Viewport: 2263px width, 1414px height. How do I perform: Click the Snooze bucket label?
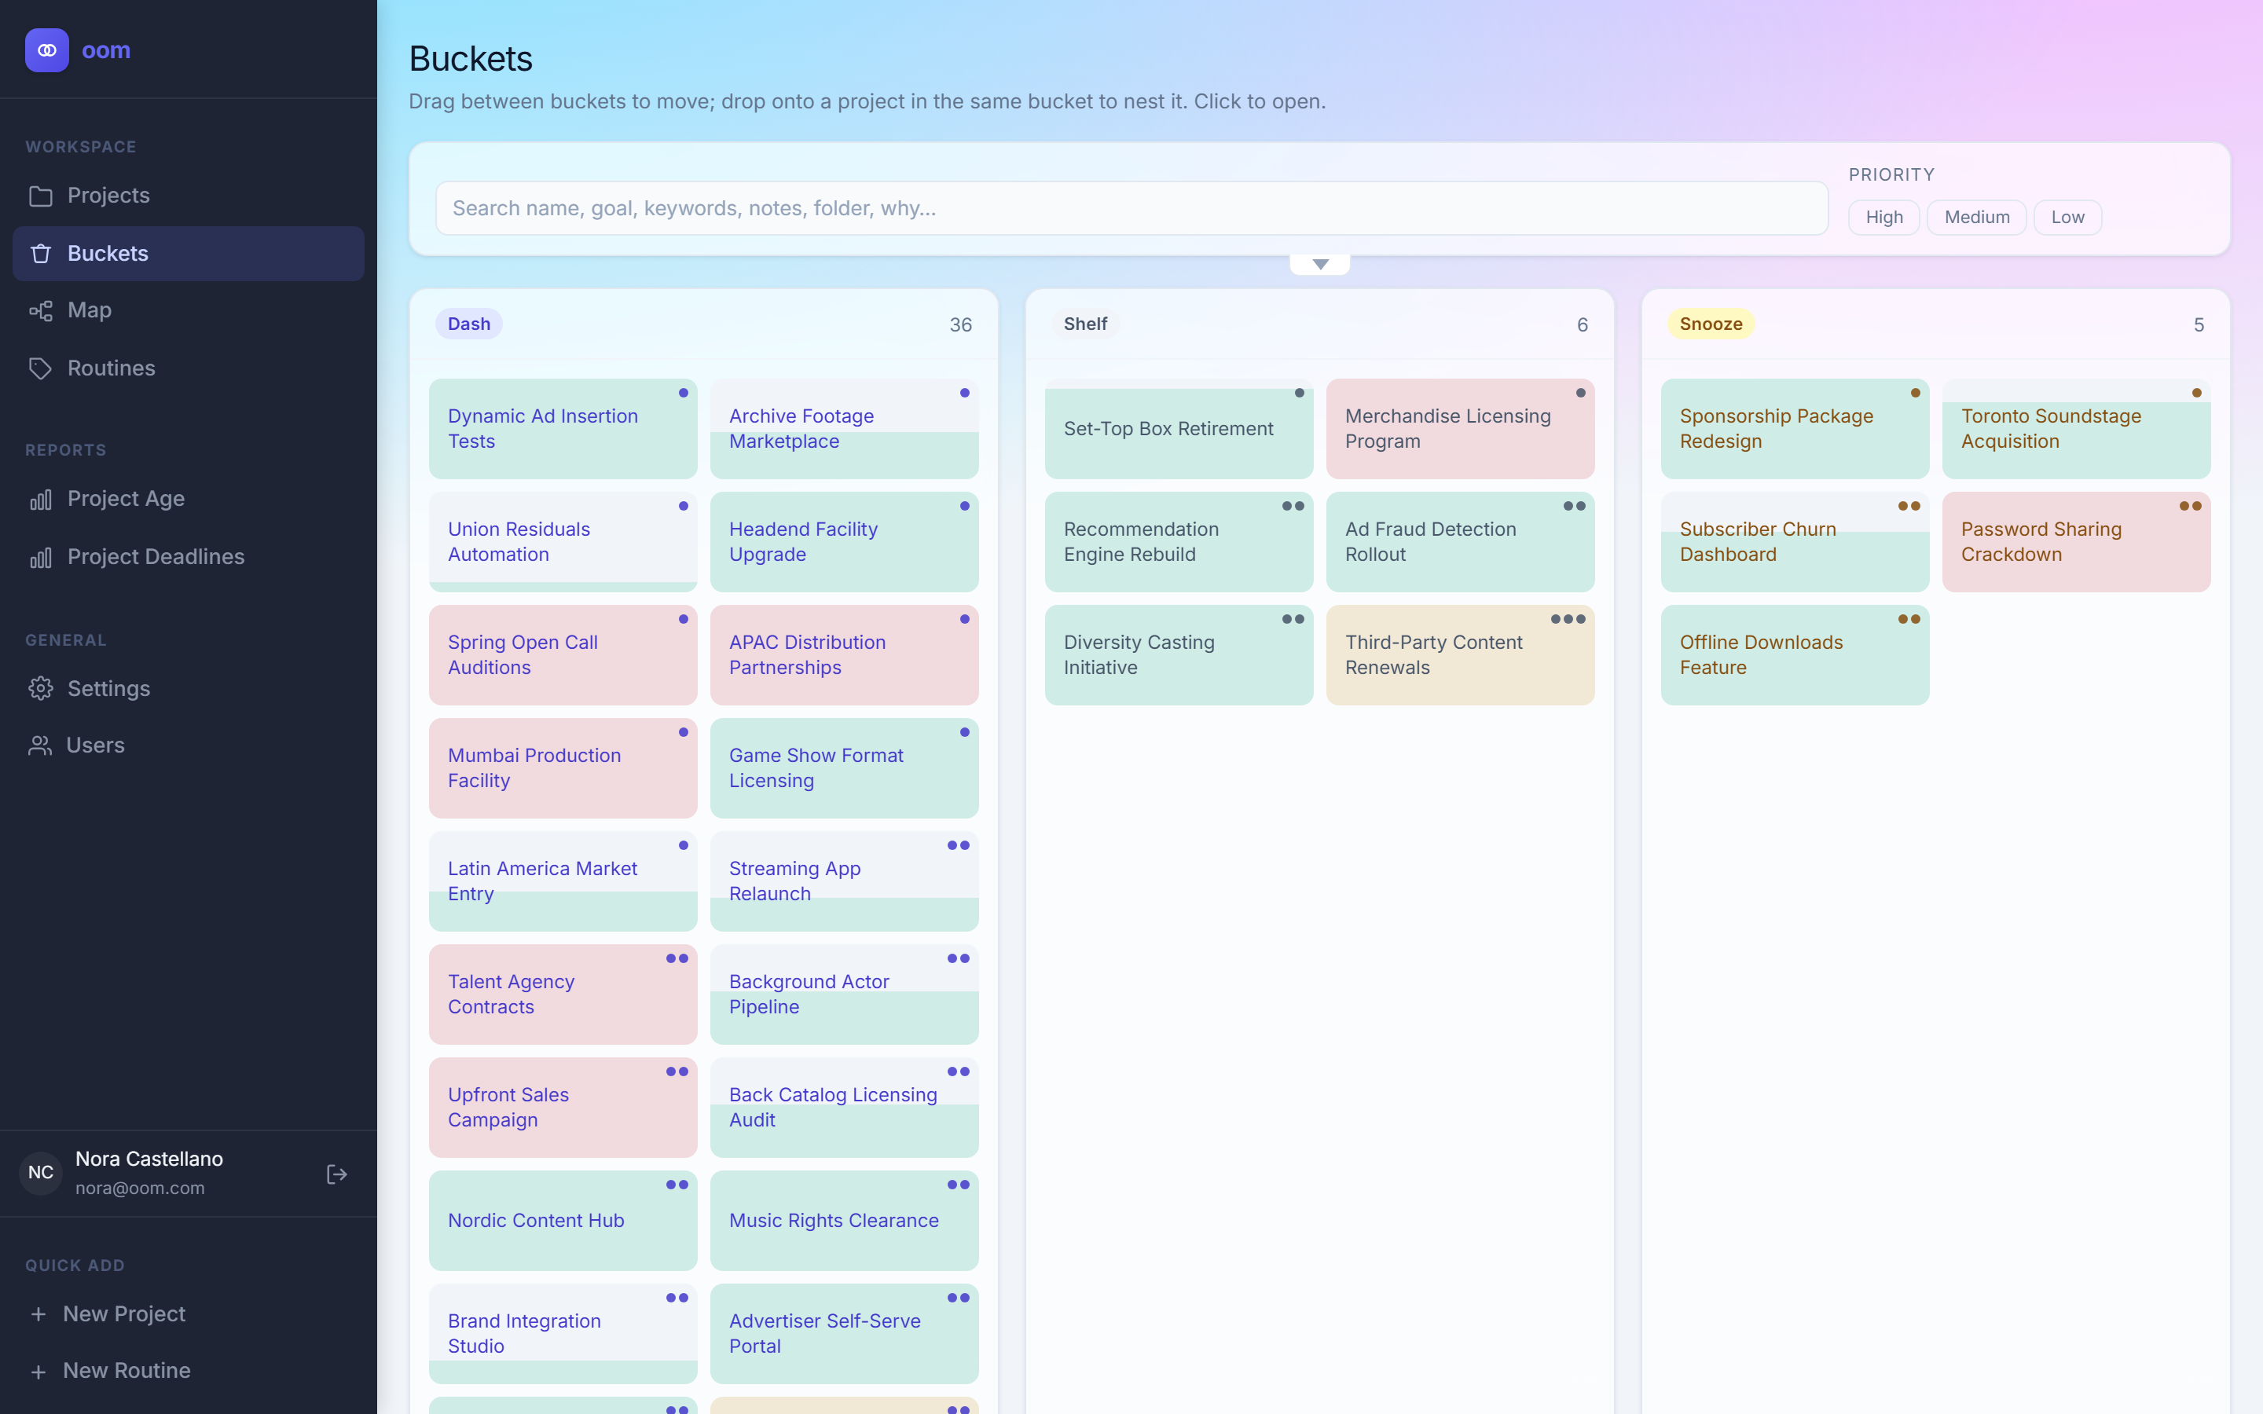coord(1711,324)
